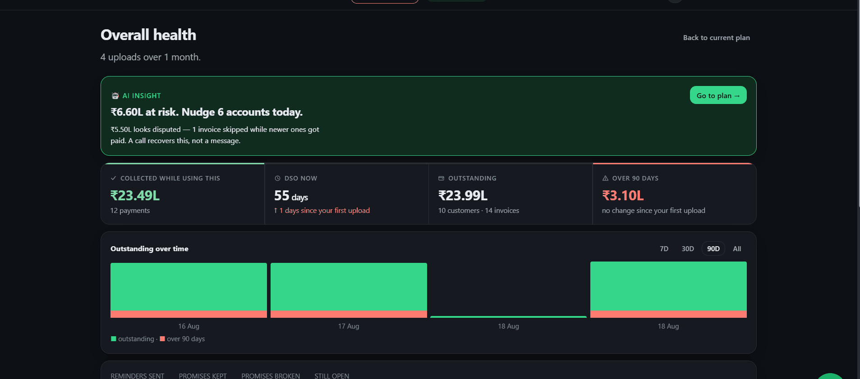Click the card icon beside Outstanding

441,178
